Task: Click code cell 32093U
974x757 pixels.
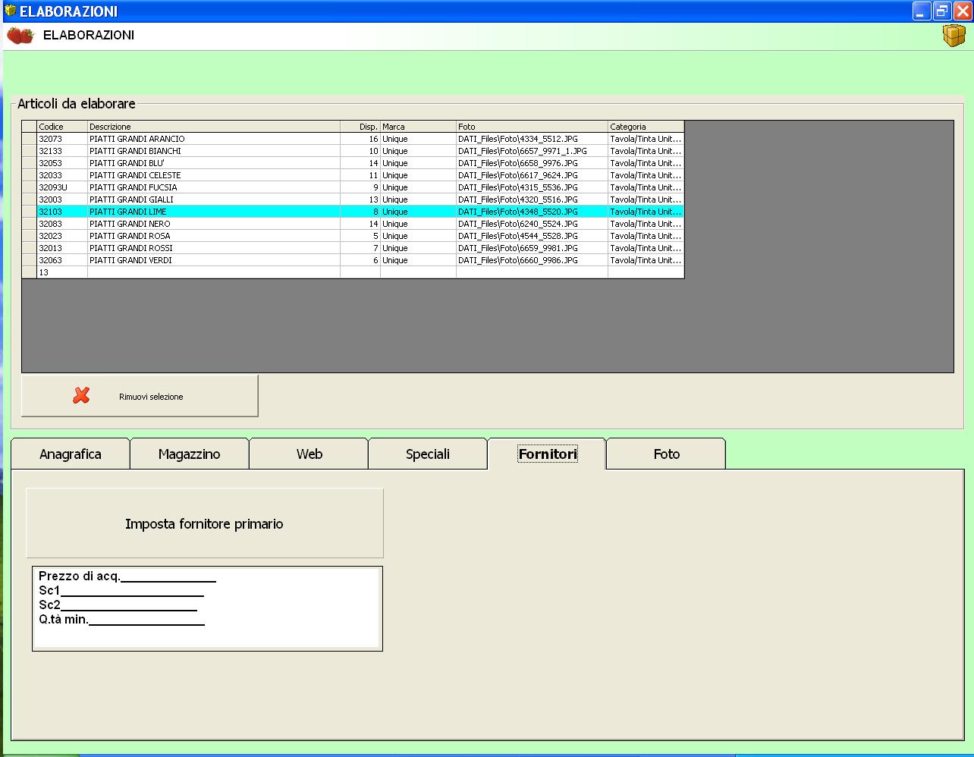Action: tap(62, 187)
